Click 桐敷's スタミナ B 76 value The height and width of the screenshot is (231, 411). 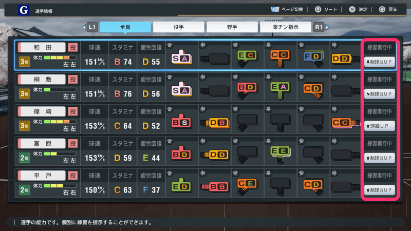coord(123,94)
